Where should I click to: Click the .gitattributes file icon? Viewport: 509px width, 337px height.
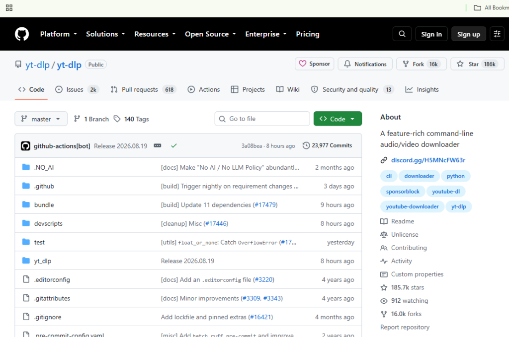click(x=26, y=298)
